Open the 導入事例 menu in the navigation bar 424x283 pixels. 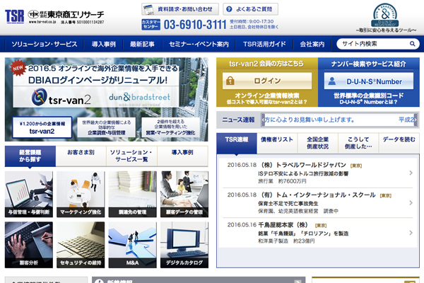pyautogui.click(x=104, y=44)
